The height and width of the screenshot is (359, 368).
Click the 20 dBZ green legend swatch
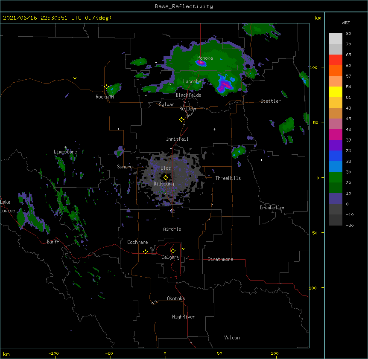tap(336, 177)
